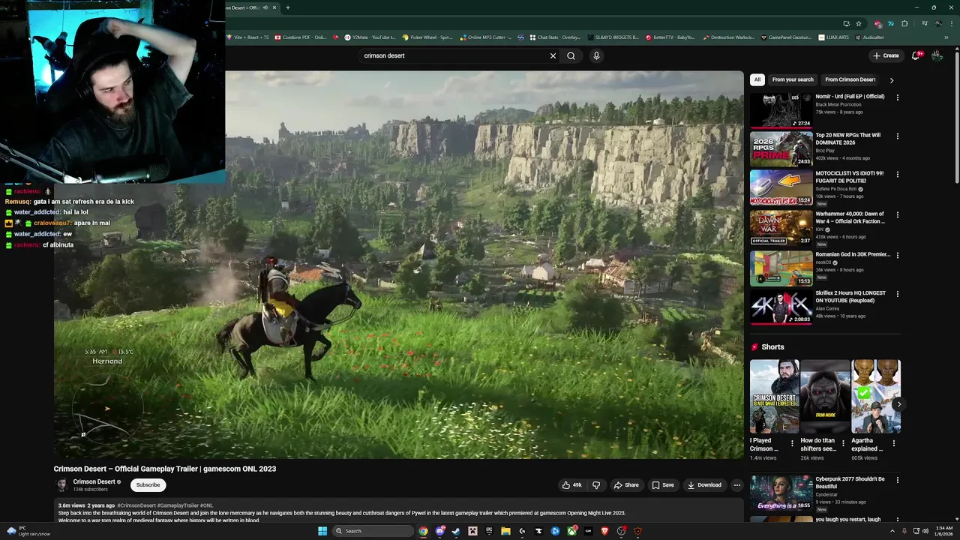Open Romanian God in 30K Premier video thumbnail

781,268
